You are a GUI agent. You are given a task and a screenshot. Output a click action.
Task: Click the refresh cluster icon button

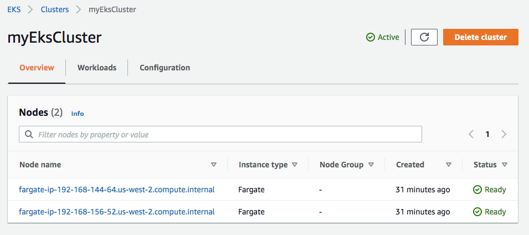pos(424,37)
